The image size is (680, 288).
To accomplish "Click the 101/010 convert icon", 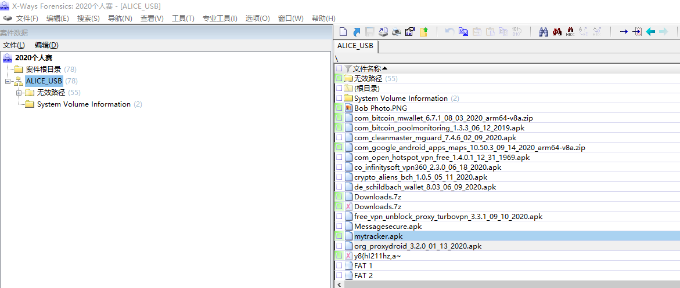I will pyautogui.click(x=516, y=32).
